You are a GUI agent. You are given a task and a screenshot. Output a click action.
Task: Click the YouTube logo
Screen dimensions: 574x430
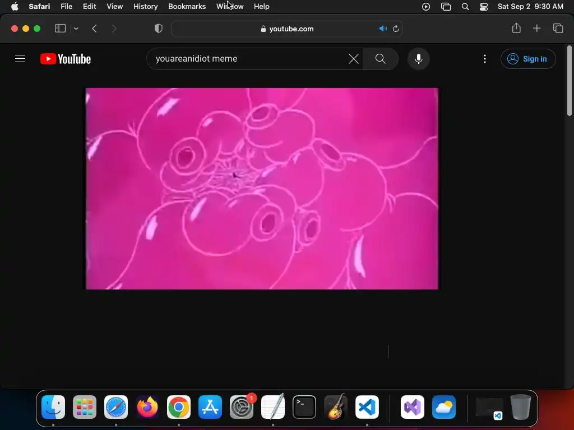coord(66,59)
